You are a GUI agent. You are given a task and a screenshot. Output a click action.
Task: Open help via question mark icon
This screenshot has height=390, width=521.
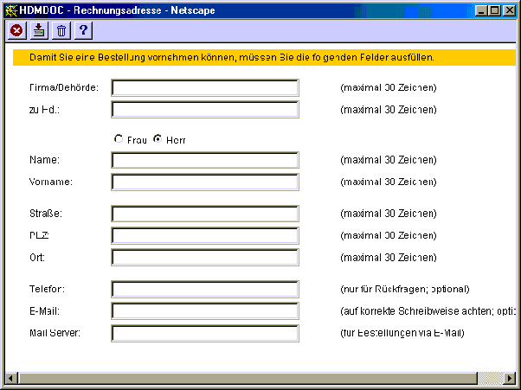(x=84, y=30)
